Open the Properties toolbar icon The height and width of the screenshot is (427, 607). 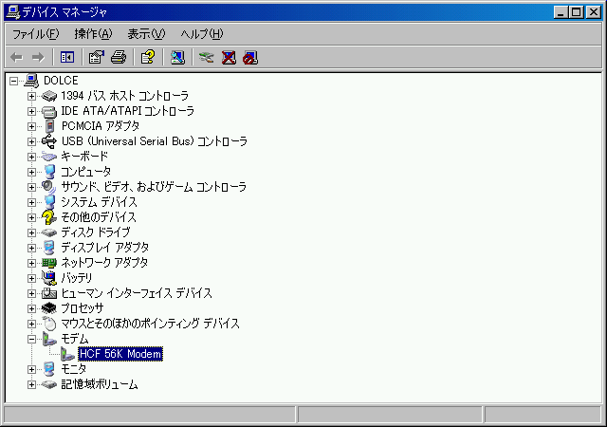coord(97,58)
